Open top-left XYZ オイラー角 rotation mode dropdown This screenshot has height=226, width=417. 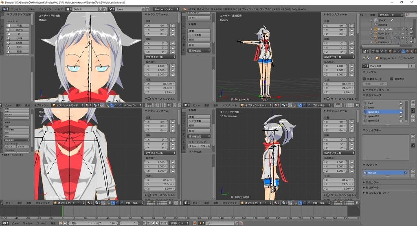(160, 57)
